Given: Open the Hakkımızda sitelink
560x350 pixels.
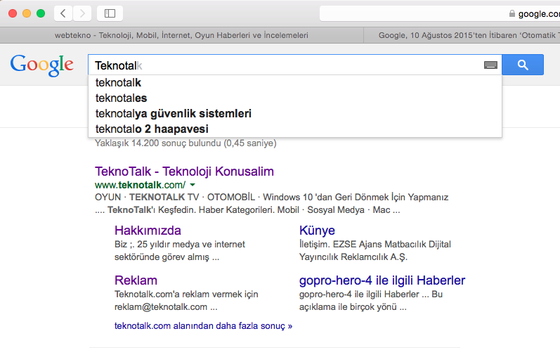Looking at the screenshot, I should tap(148, 231).
